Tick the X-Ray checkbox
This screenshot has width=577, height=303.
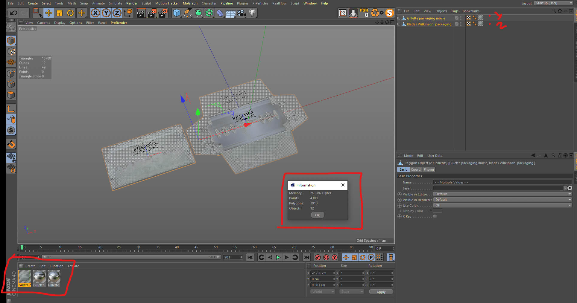click(435, 216)
